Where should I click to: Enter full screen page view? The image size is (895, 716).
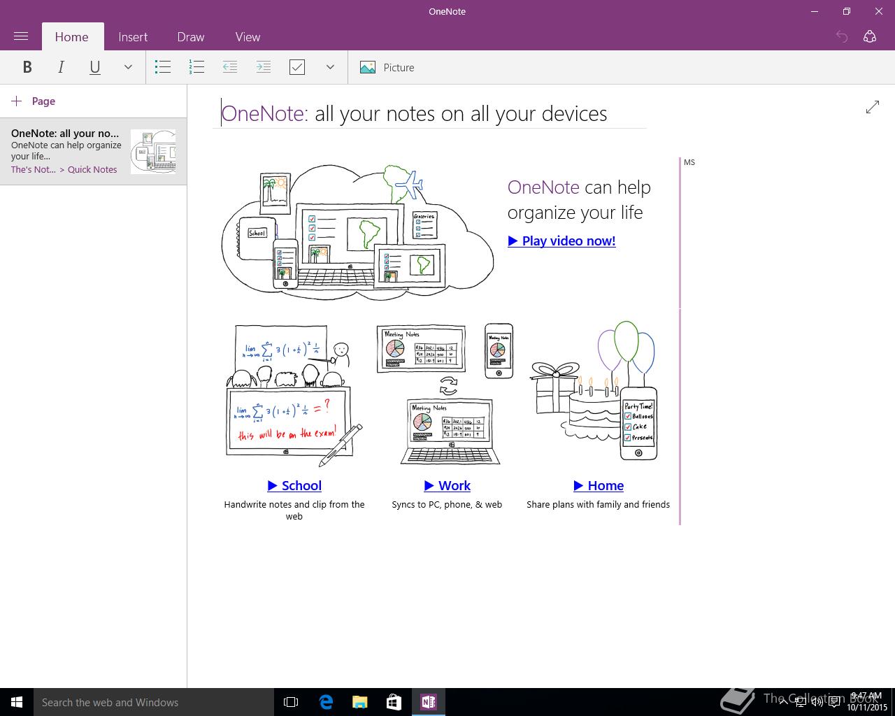[x=872, y=107]
